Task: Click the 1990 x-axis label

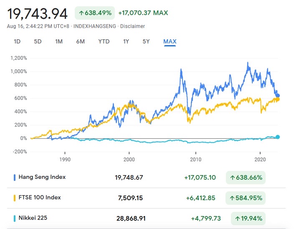Action: (x=65, y=160)
